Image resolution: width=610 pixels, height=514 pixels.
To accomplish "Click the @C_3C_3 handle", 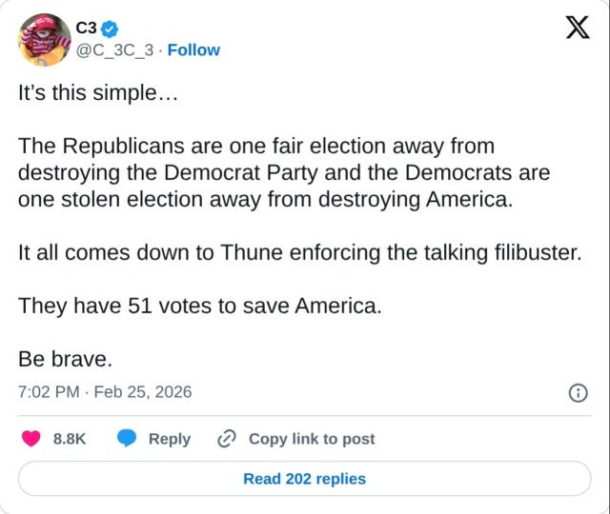I will point(114,49).
